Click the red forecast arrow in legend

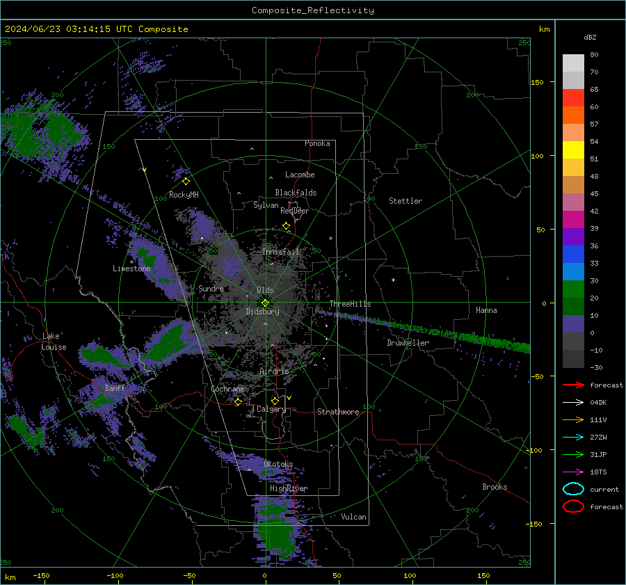point(573,385)
